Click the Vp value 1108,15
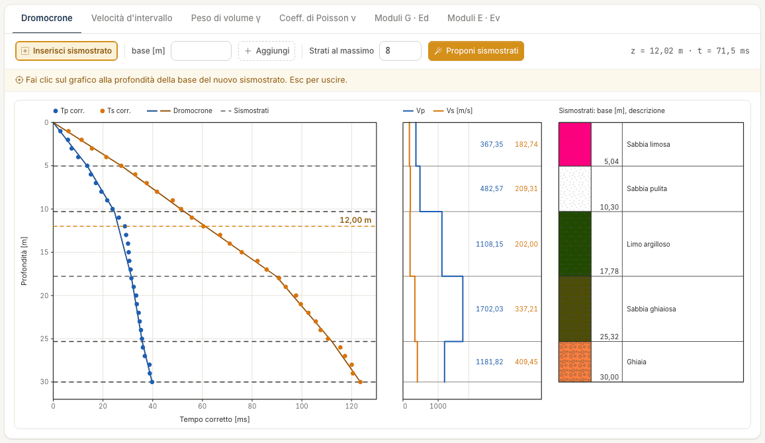 (x=489, y=244)
